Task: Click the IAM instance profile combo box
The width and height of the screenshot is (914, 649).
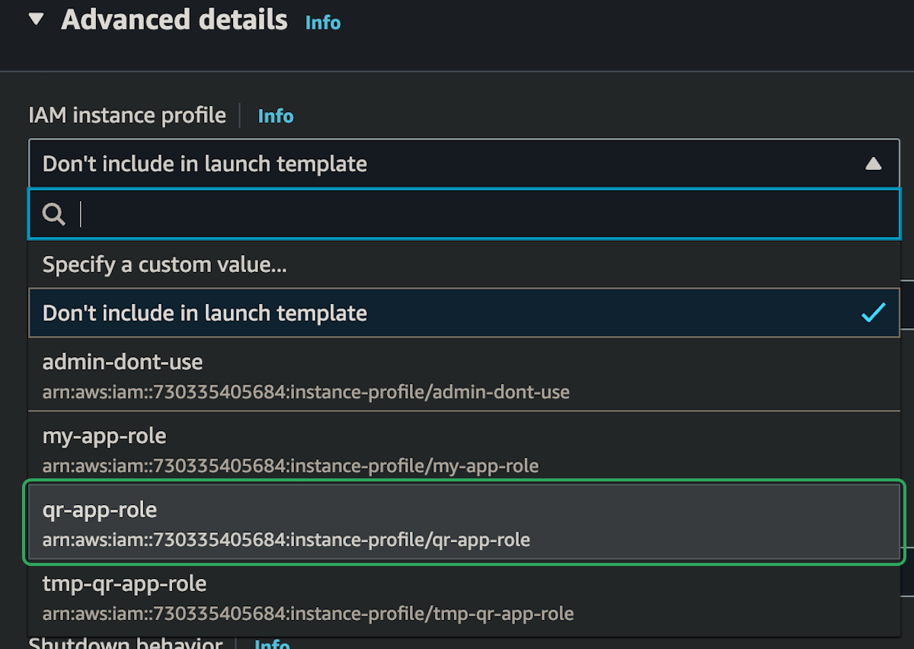Action: point(465,164)
